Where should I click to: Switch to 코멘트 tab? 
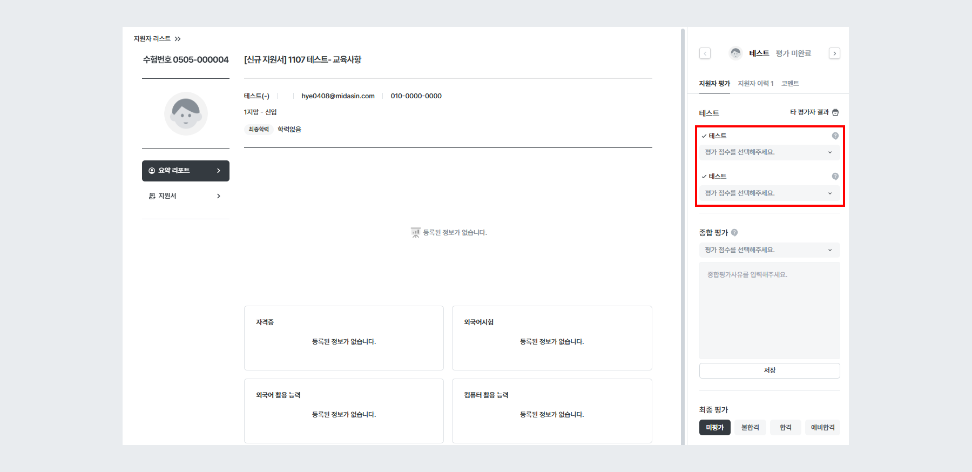click(x=790, y=84)
